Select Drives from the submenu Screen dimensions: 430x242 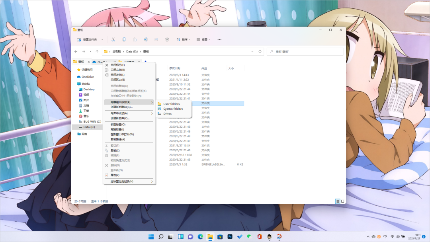pos(167,114)
